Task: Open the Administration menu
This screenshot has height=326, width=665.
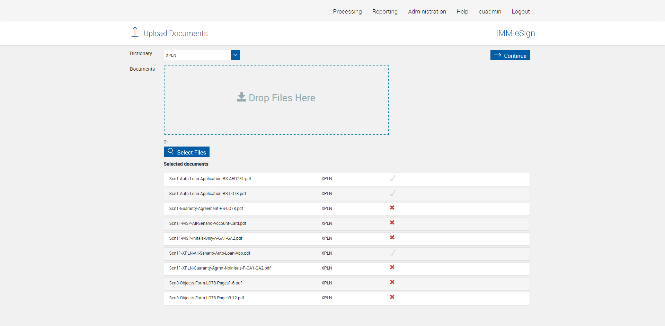Action: [427, 11]
